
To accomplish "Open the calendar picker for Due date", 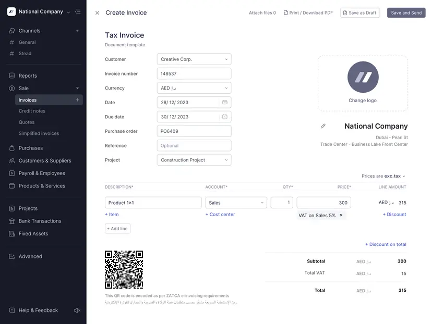I will (225, 117).
